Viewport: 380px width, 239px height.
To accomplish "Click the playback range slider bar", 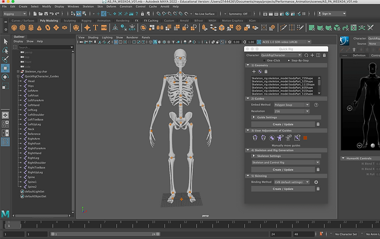I will click(x=105, y=234).
